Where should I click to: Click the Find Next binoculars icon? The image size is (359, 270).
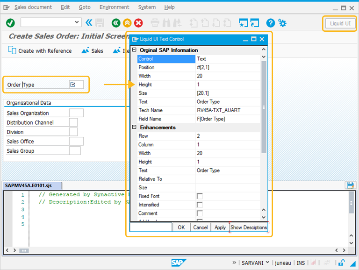(x=177, y=23)
